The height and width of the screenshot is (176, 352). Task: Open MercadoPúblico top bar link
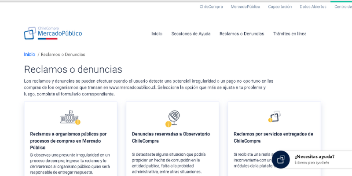(x=246, y=7)
